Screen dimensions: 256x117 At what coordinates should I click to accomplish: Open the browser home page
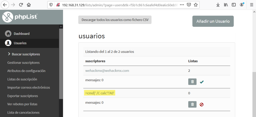click(x=29, y=5)
